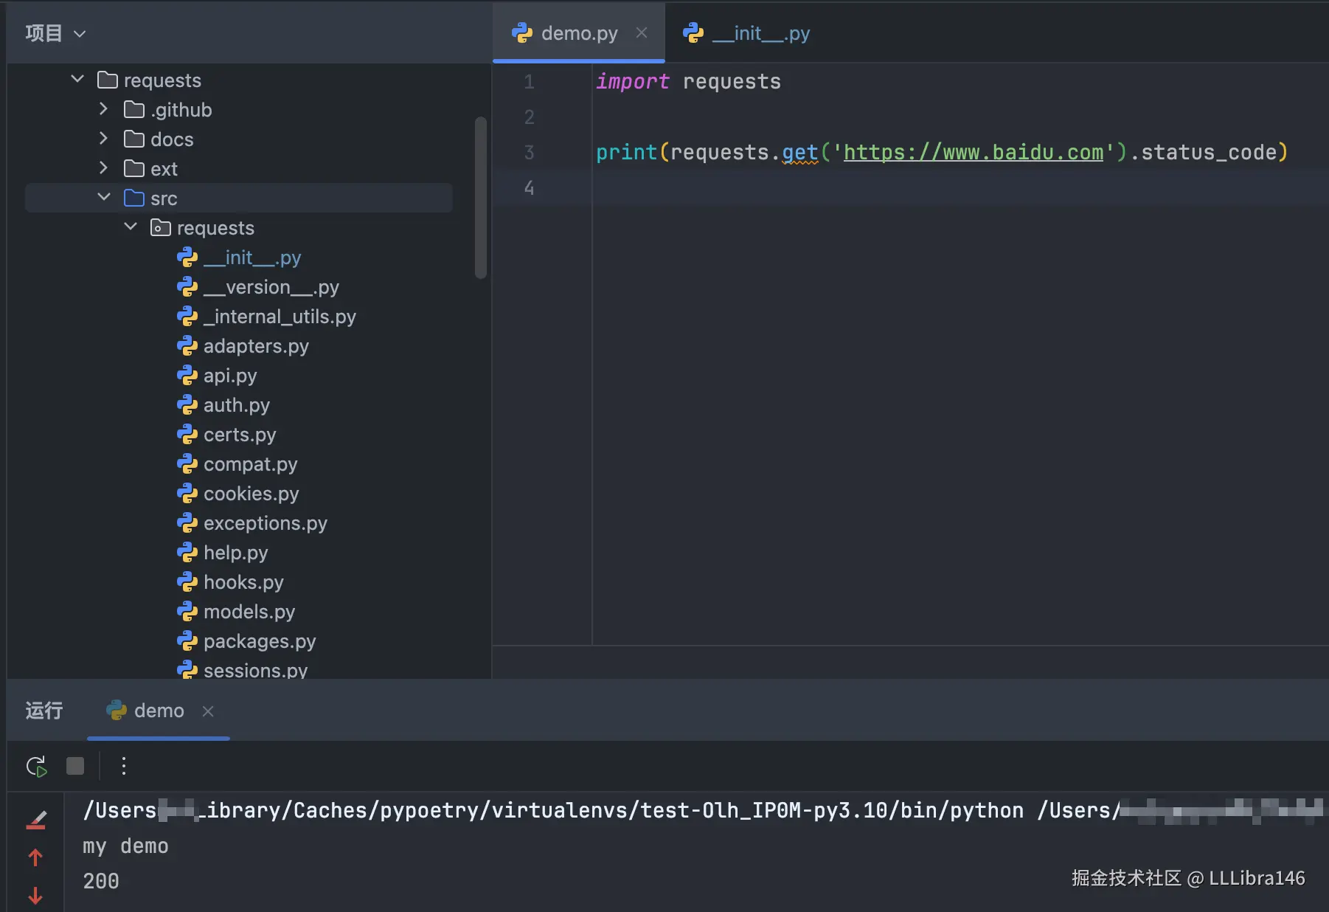Clear the run console output
Viewport: 1329px width, 912px height.
(36, 820)
